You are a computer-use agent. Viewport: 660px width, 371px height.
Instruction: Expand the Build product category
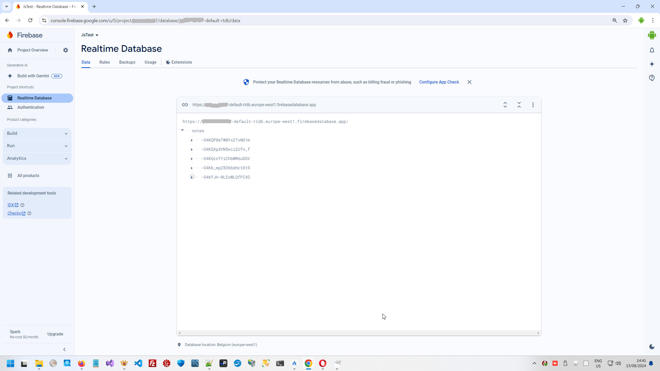37,133
